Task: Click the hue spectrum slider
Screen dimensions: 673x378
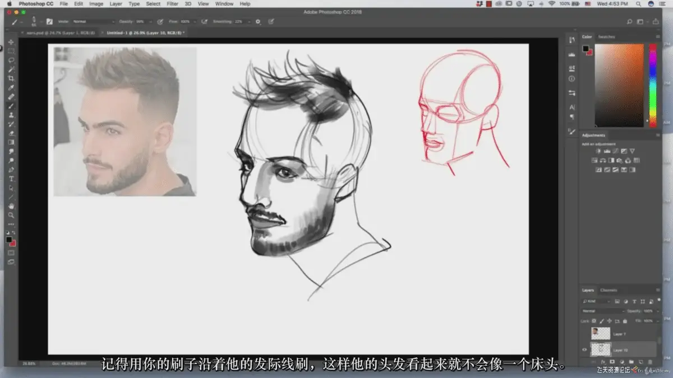Action: click(653, 85)
